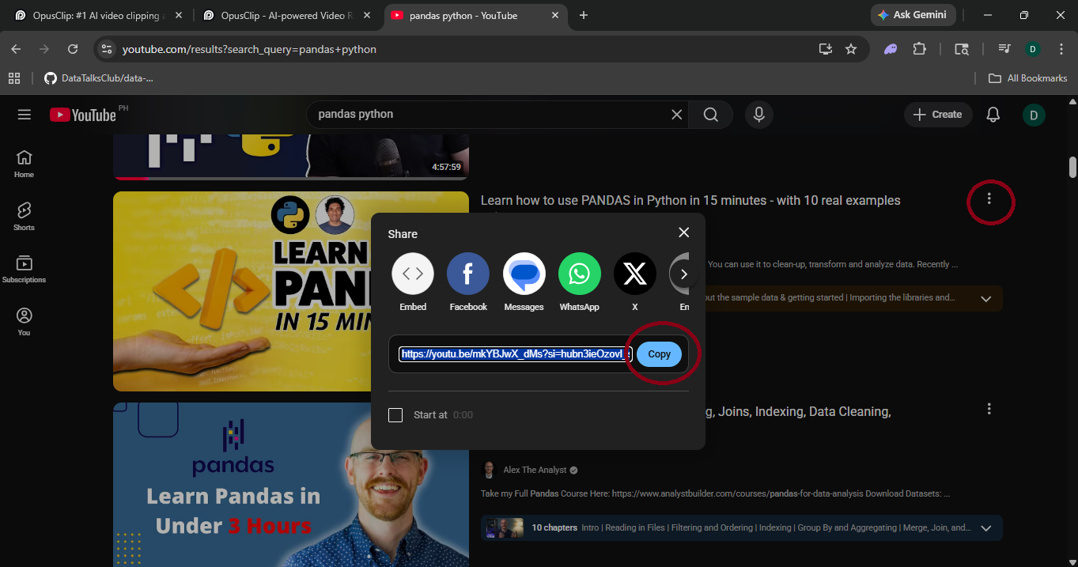Clear the pandas python search text
This screenshot has height=567, width=1078.
click(x=677, y=115)
